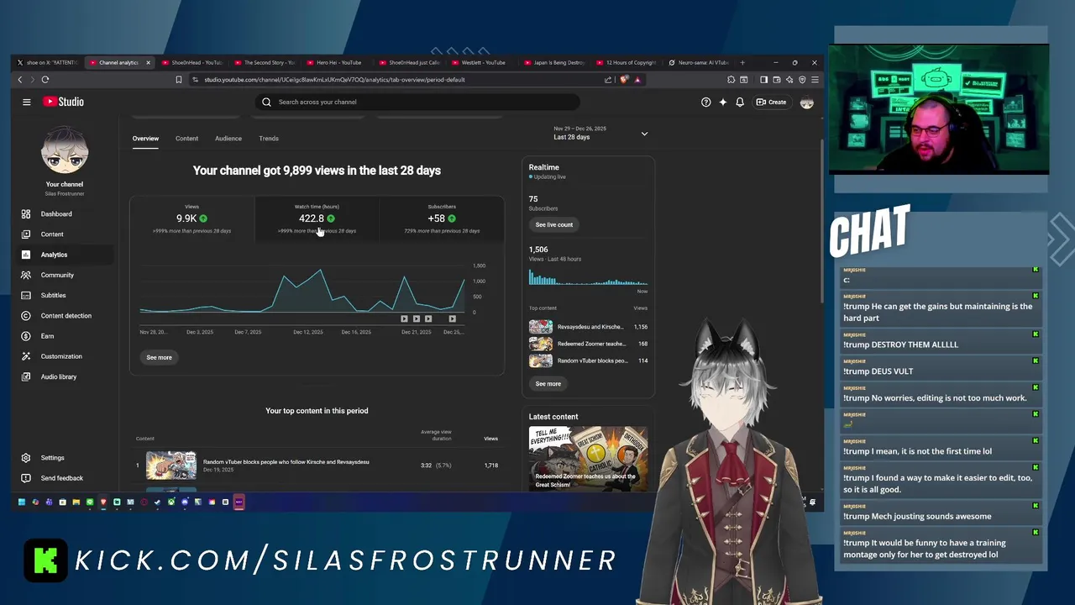
Task: Focus the Search across your channel field
Action: [x=417, y=102]
